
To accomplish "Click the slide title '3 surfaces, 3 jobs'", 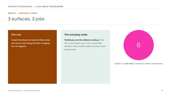I will [x=26, y=19].
